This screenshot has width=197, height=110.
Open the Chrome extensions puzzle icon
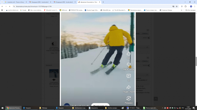coord(185,6)
